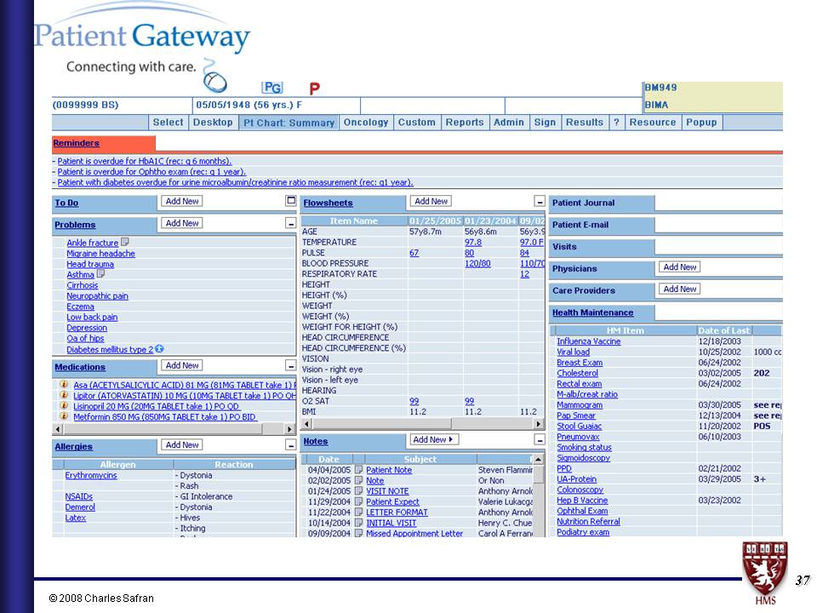Open the Reports menu

click(465, 122)
